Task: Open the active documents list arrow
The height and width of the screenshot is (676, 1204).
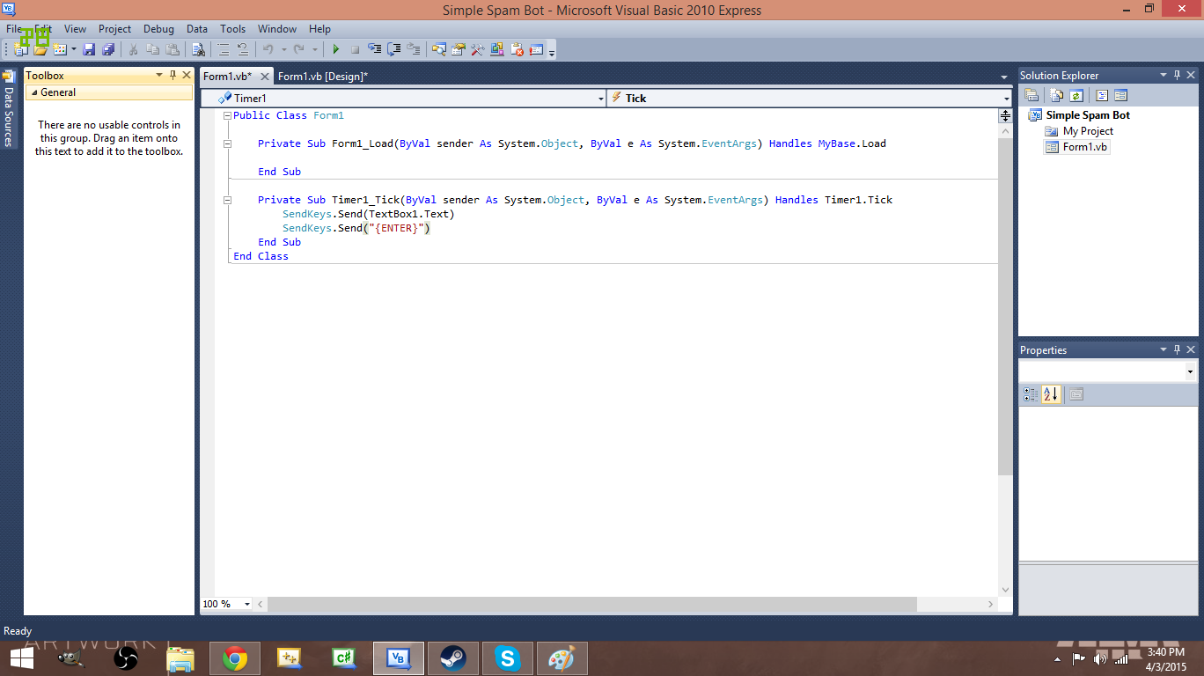Action: tap(1004, 77)
